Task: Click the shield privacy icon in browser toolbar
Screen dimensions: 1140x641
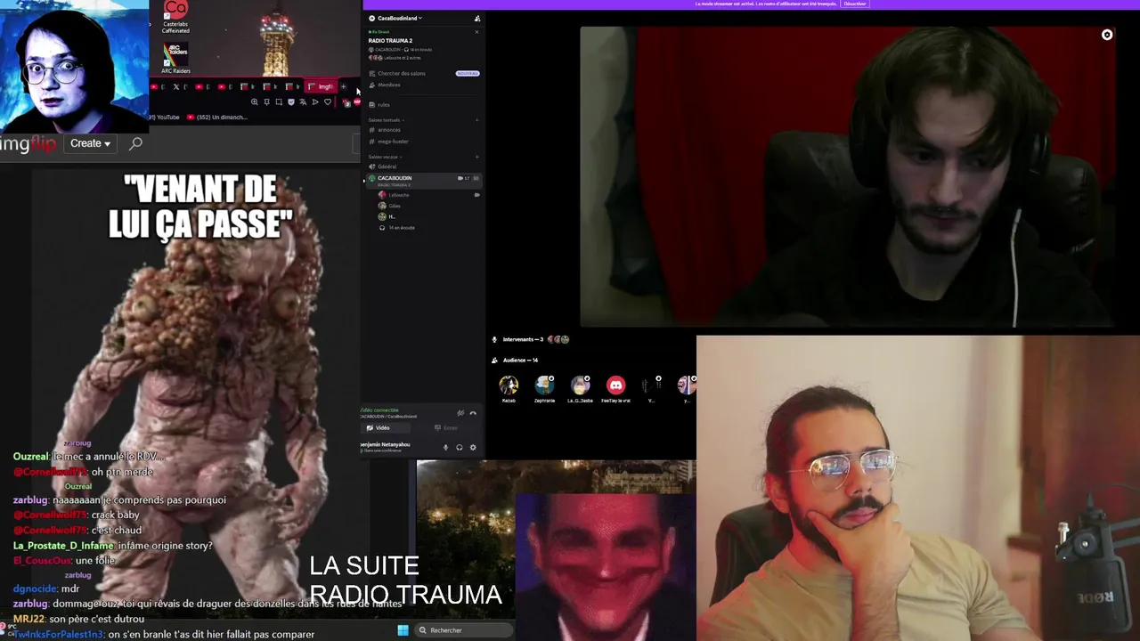Action: pos(290,102)
